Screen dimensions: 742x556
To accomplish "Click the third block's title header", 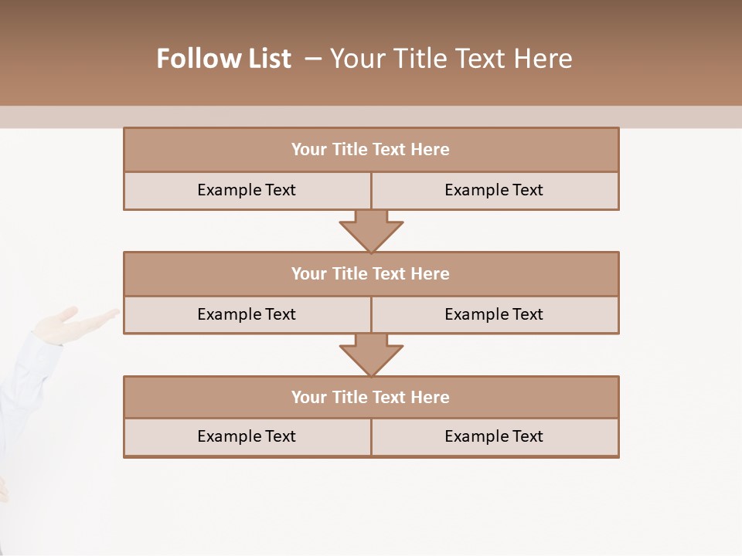I will 371,397.
